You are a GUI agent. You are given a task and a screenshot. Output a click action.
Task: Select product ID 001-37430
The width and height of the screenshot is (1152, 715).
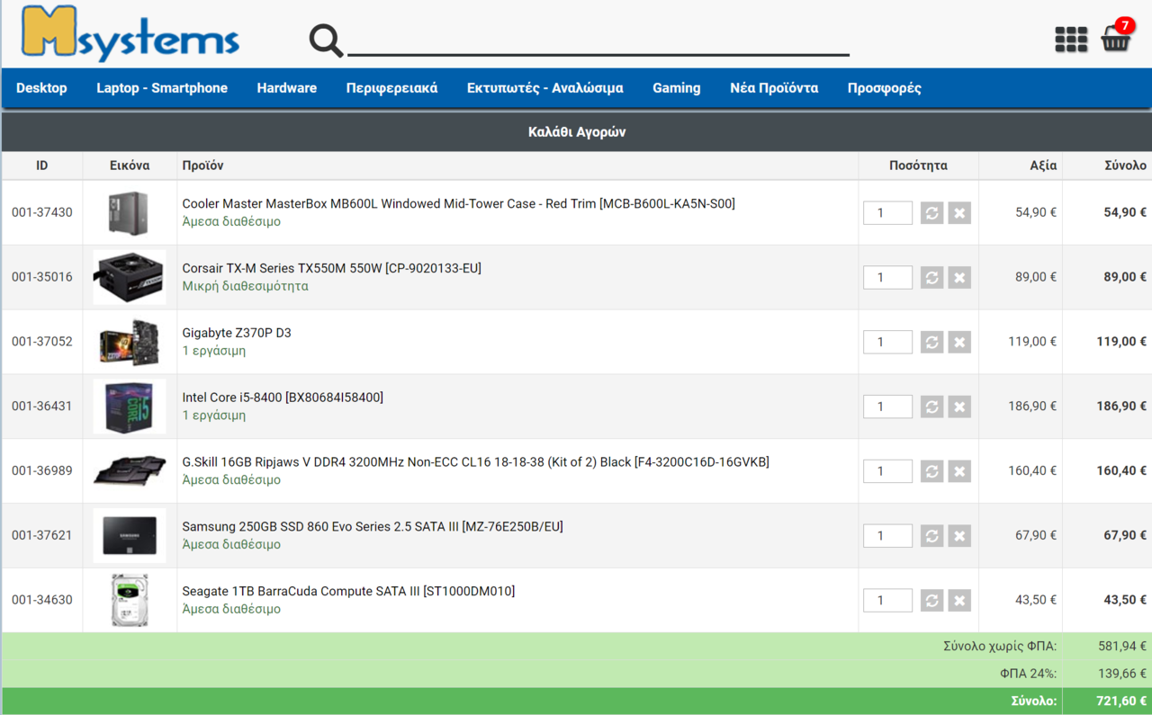pyautogui.click(x=42, y=213)
